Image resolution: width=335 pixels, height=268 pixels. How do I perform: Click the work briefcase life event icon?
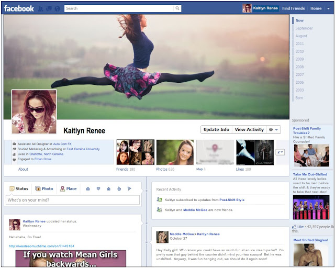(88, 189)
